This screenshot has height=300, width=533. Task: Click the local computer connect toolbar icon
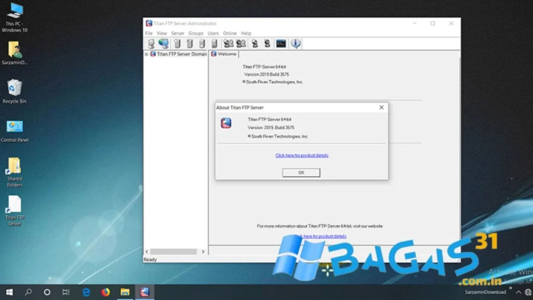[151, 44]
